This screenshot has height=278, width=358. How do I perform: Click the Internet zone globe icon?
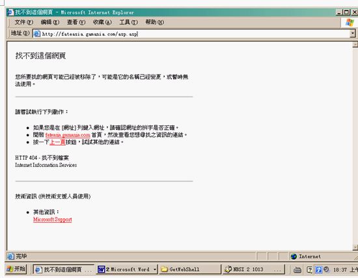coord(294,257)
